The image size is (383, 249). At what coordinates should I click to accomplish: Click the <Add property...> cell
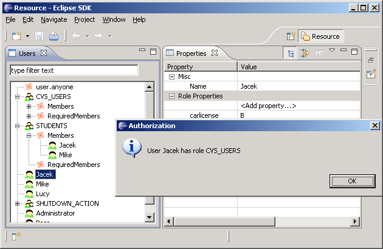coord(298,106)
